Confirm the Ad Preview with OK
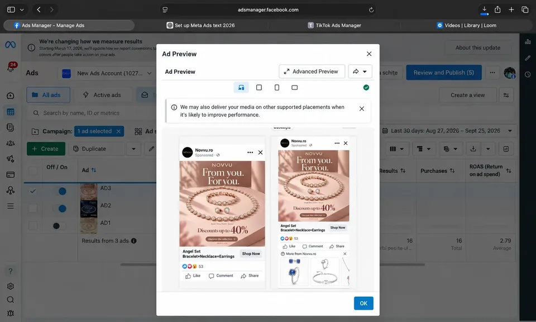 click(363, 303)
